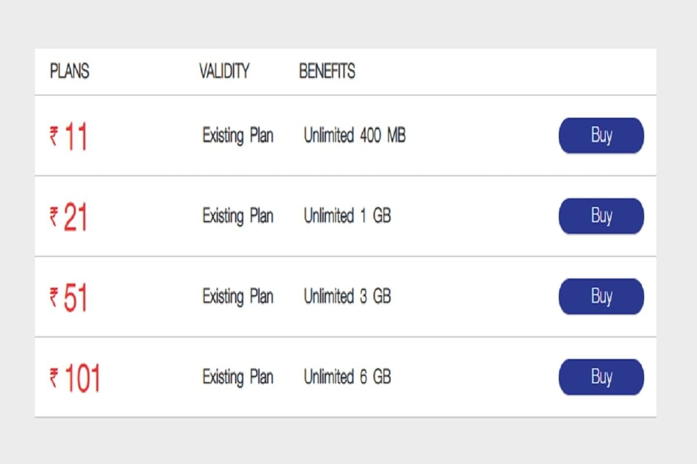
Task: Click Existing Plan in the ₹101 row
Action: pos(238,377)
